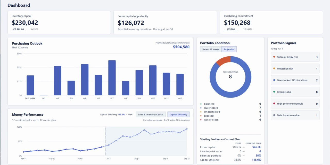Select the 30-day avg tab under Inventory capital
The image size is (330, 165).
pyautogui.click(x=19, y=29)
